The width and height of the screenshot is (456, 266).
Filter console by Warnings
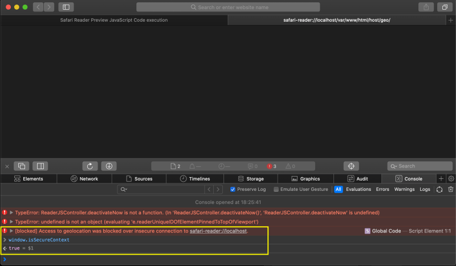[x=404, y=189]
